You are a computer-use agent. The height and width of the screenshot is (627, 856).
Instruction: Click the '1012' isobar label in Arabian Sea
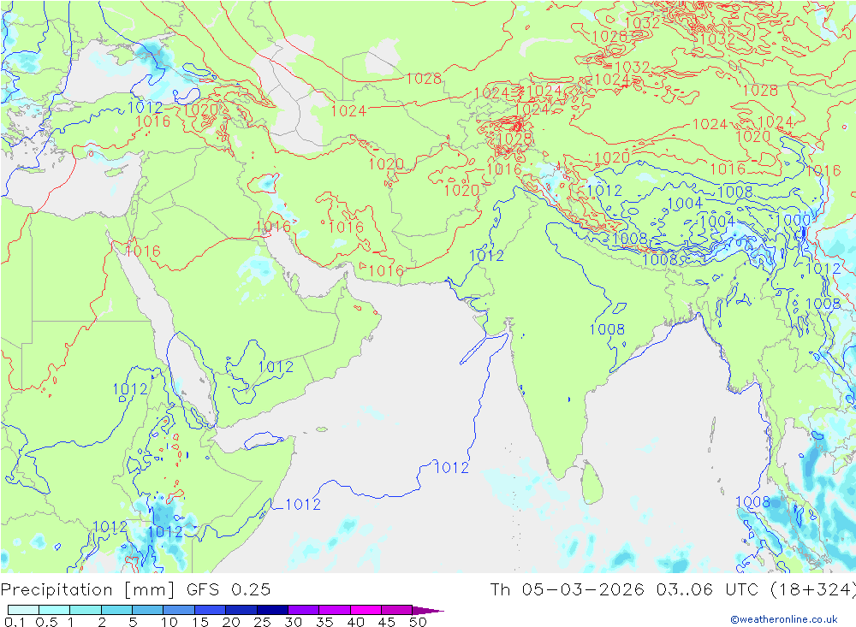point(451,468)
